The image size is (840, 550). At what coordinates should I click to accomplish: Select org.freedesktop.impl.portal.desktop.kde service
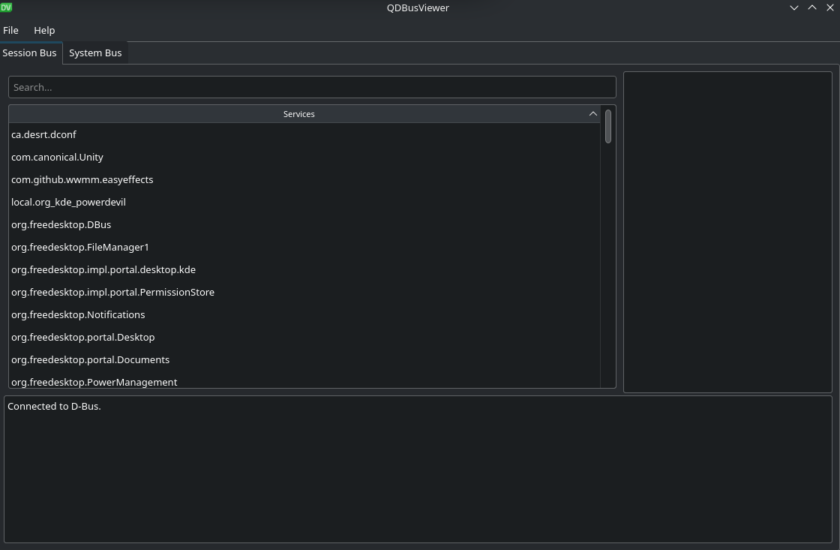coord(103,270)
